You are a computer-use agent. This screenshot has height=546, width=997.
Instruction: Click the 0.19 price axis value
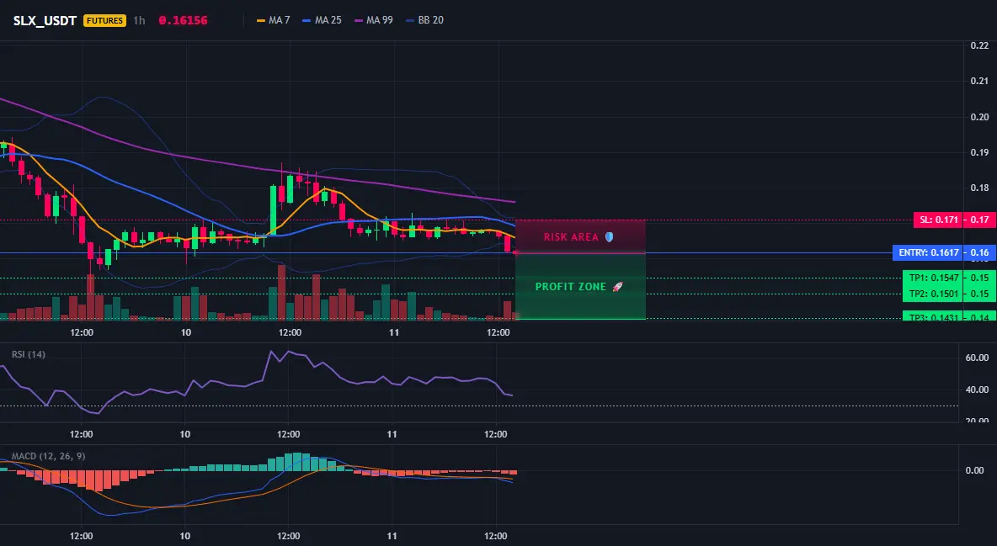[979, 152]
